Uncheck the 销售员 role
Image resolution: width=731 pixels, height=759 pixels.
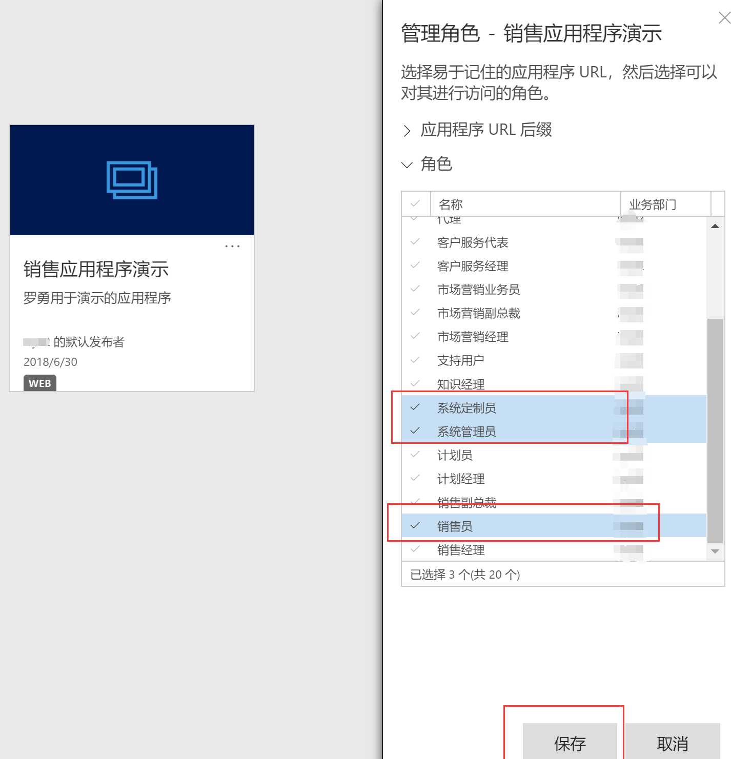415,526
